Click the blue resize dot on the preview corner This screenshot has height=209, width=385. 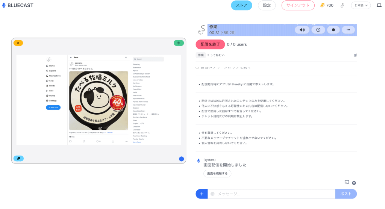pyautogui.click(x=182, y=159)
